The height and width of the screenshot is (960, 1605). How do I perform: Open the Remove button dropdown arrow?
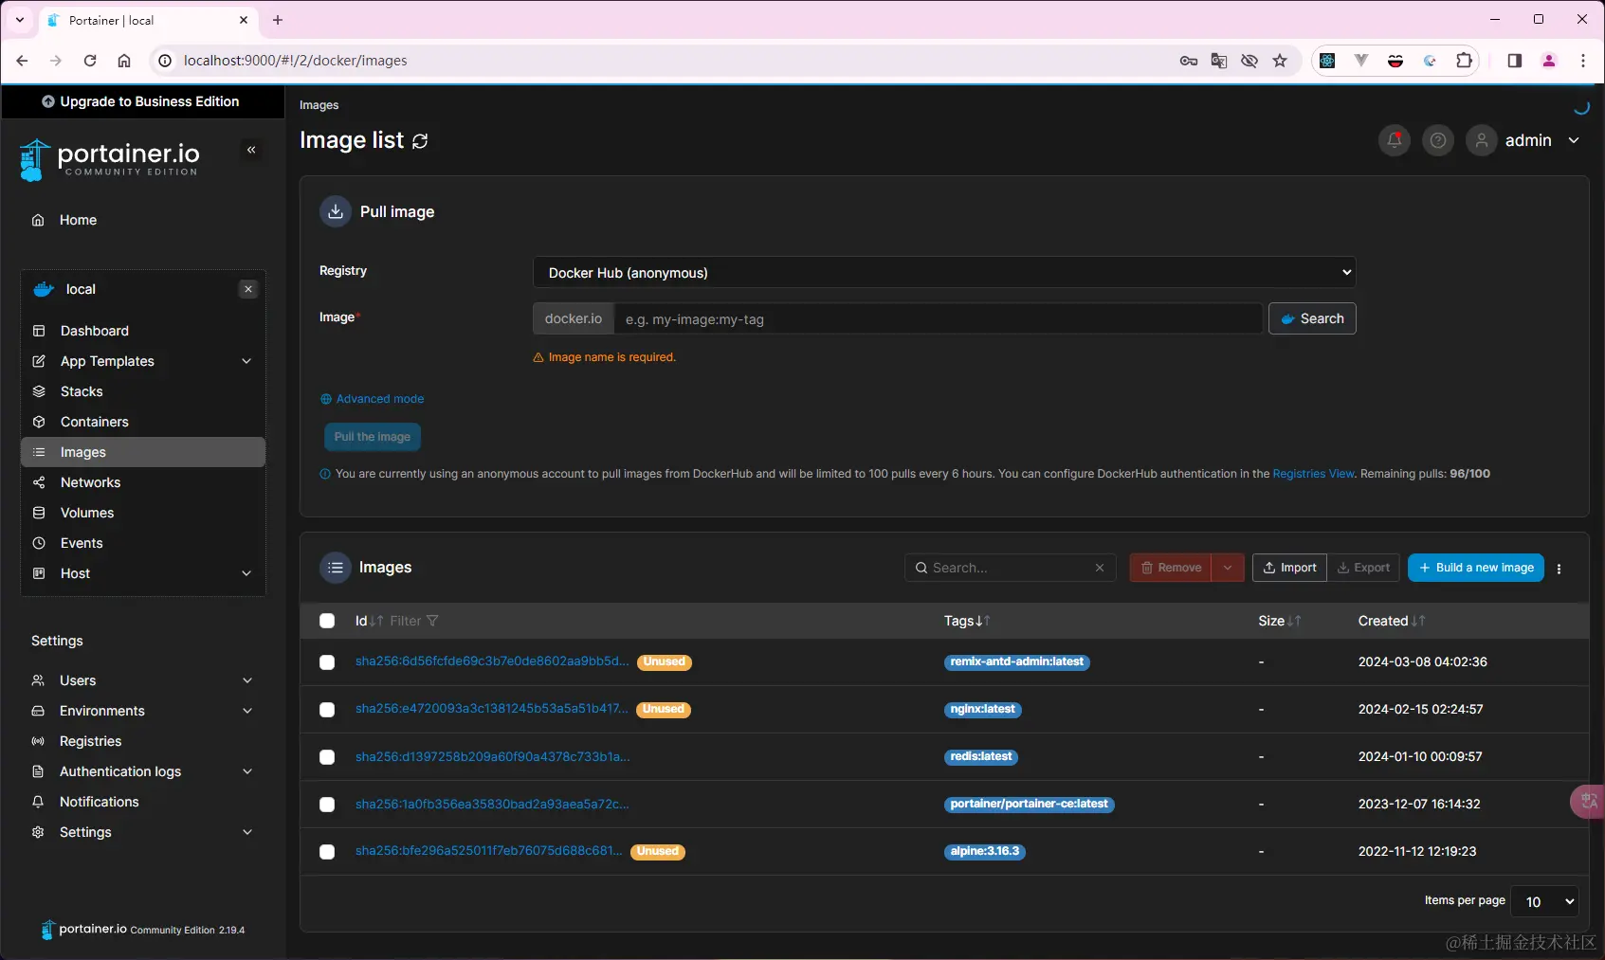point(1228,568)
